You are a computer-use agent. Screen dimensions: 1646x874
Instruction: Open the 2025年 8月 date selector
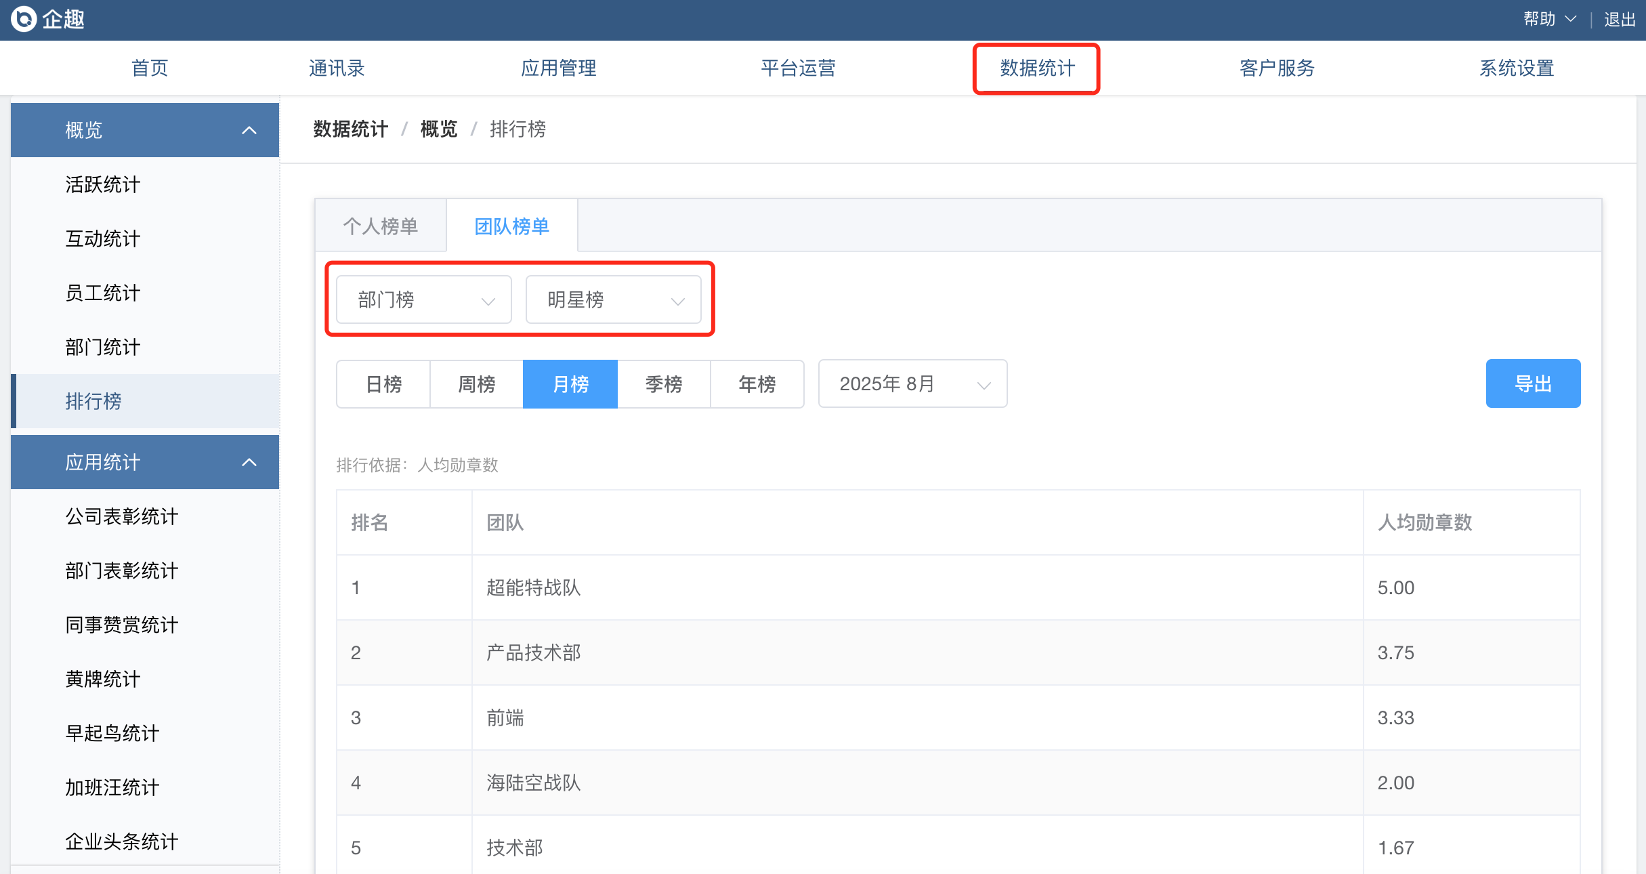[912, 383]
